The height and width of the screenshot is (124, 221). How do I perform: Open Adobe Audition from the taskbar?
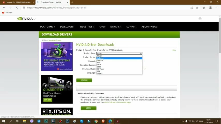(x=46, y=121)
